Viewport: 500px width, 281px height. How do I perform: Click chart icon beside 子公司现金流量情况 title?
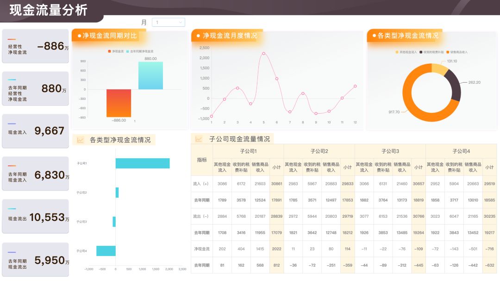click(x=199, y=139)
